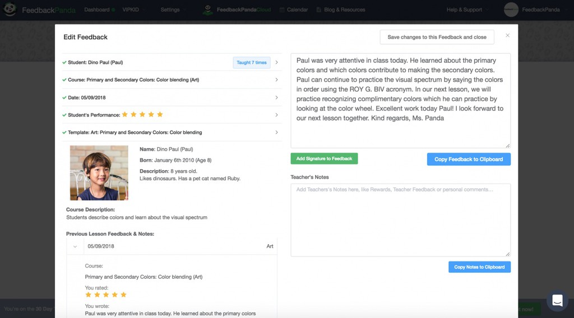Go to FeedbackPandaCloud

pos(243,10)
